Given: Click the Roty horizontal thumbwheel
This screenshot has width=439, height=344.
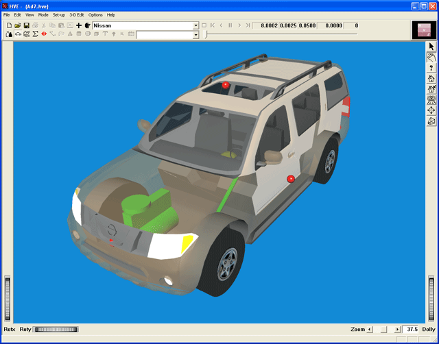Looking at the screenshot, I should [56, 330].
